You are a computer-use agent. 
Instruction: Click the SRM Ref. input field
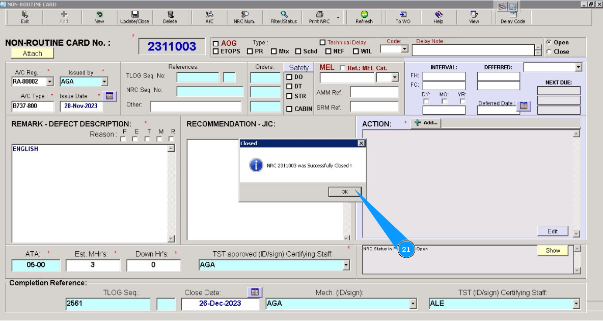(x=374, y=106)
